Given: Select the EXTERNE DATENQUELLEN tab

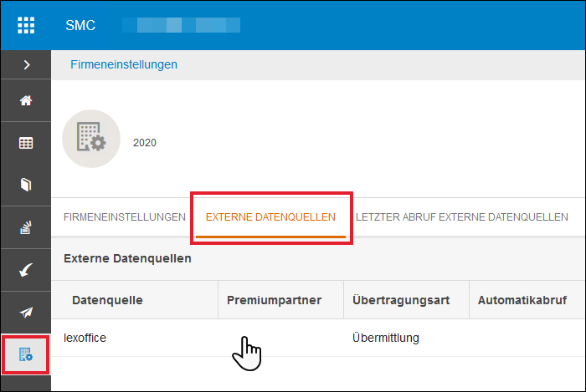Looking at the screenshot, I should [270, 217].
